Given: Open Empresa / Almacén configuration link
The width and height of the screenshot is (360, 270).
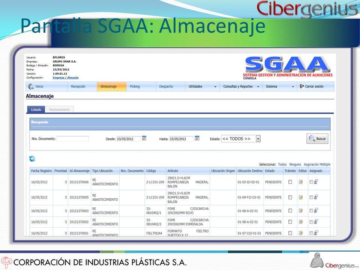Looking at the screenshot, I should (x=66, y=78).
